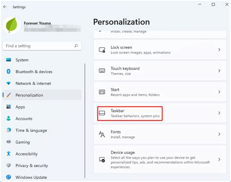This screenshot has height=182, width=231.
Task: Click the Bluetooth icon in sidebar
Action: click(8, 72)
